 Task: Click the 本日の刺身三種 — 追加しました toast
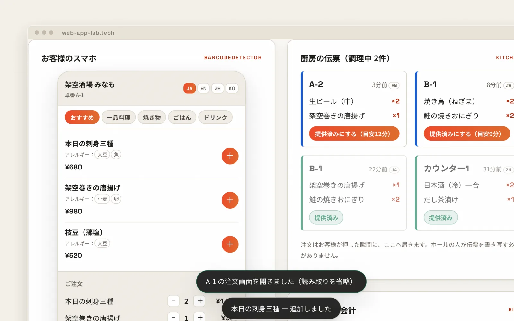(x=281, y=309)
